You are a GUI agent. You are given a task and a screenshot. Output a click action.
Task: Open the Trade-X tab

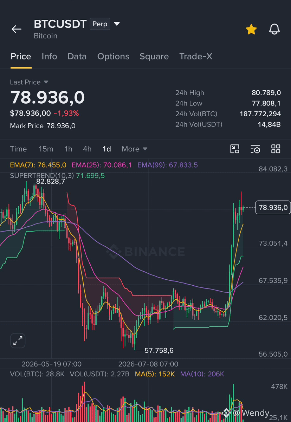click(x=196, y=56)
